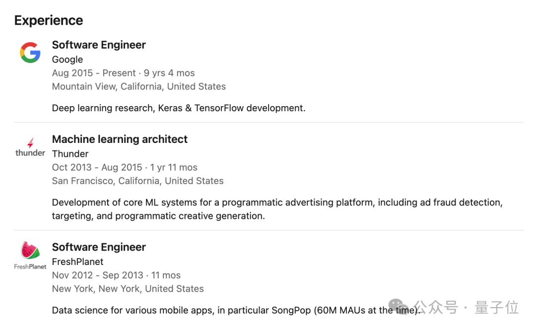
Task: Click the Thunder company logo icon
Action: tap(30, 147)
